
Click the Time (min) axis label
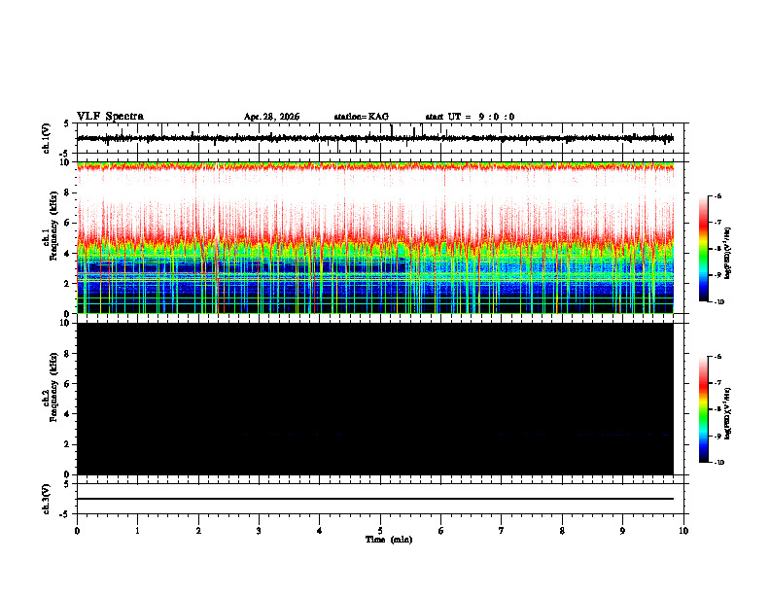tap(389, 540)
